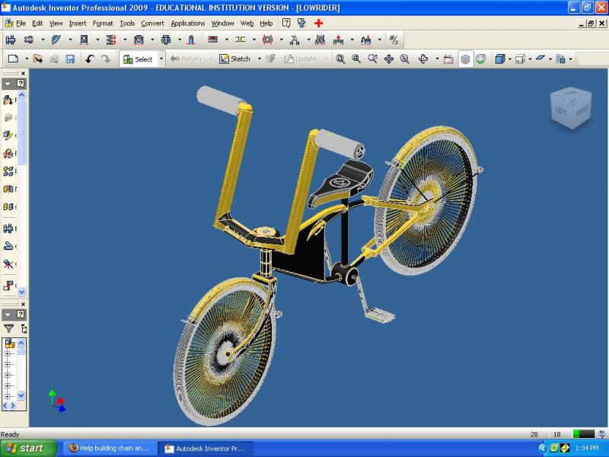
Task: Click the blue ground plane shadow icon
Action: 540,59
